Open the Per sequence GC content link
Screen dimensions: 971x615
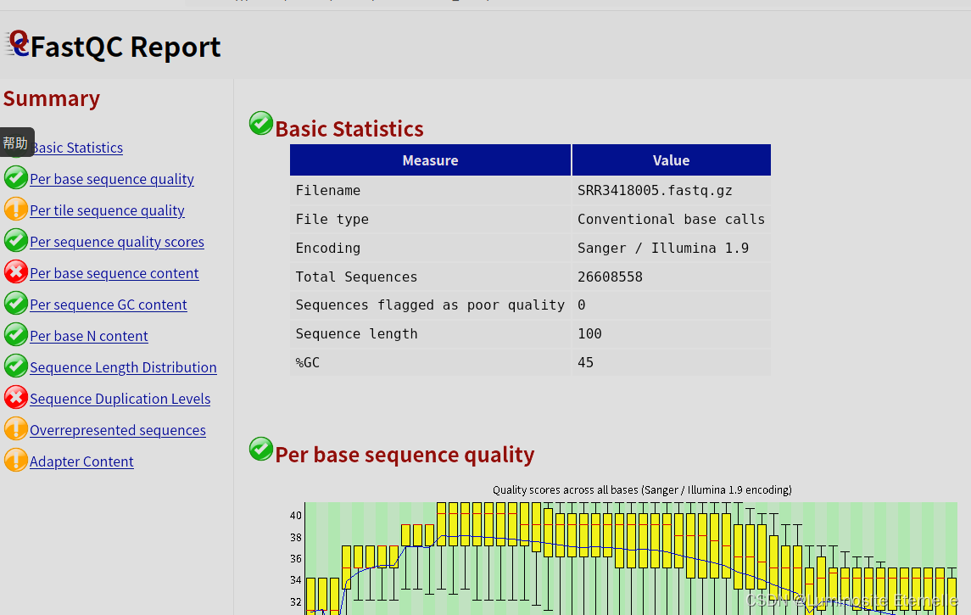click(108, 305)
